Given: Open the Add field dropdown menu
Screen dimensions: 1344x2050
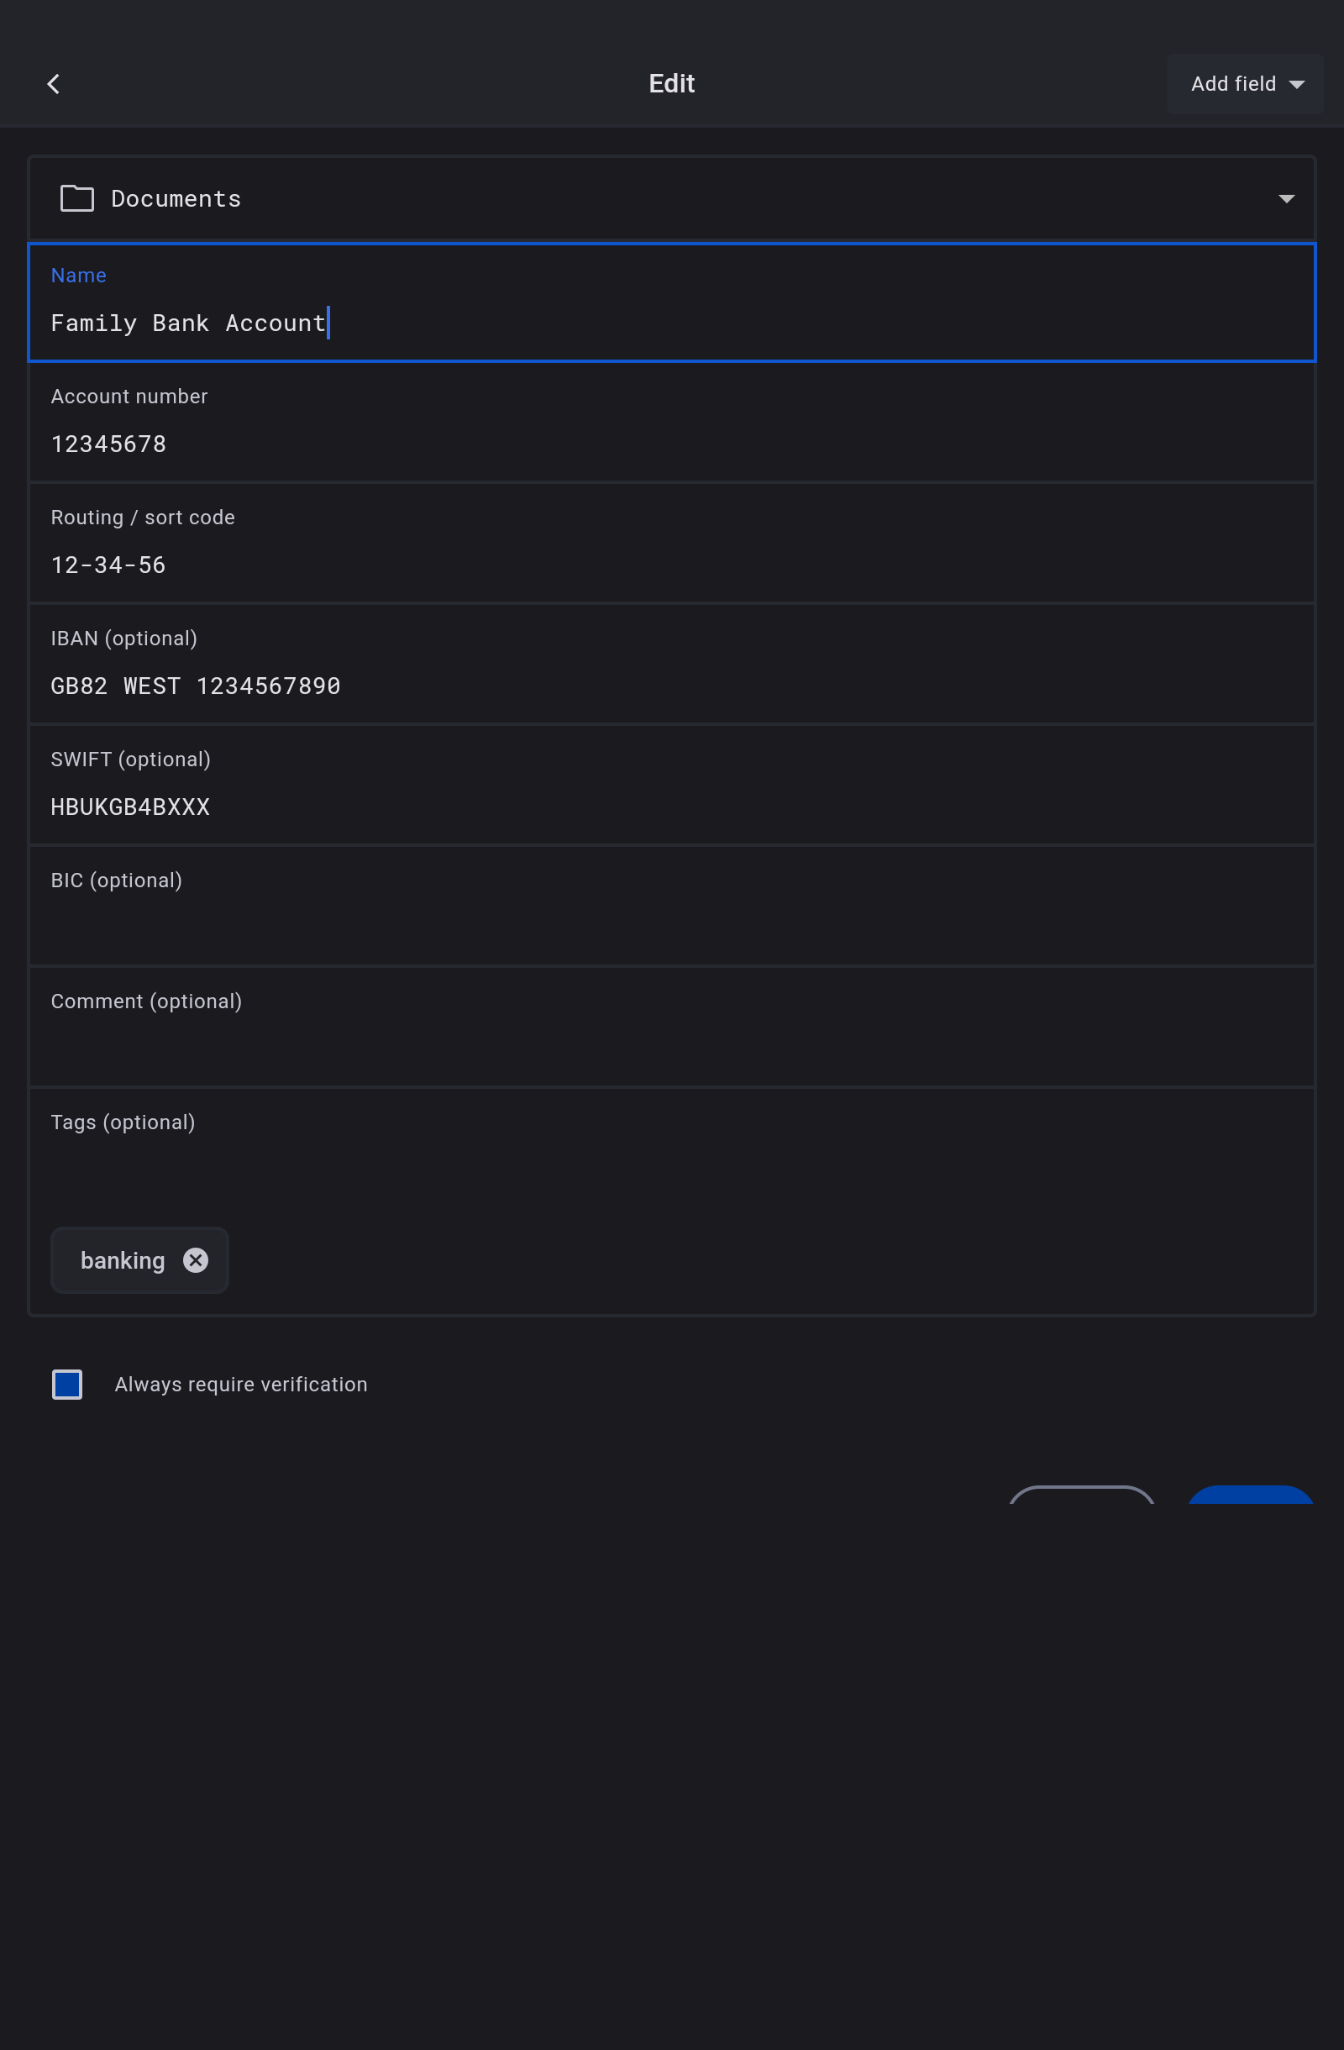Looking at the screenshot, I should pyautogui.click(x=1243, y=83).
